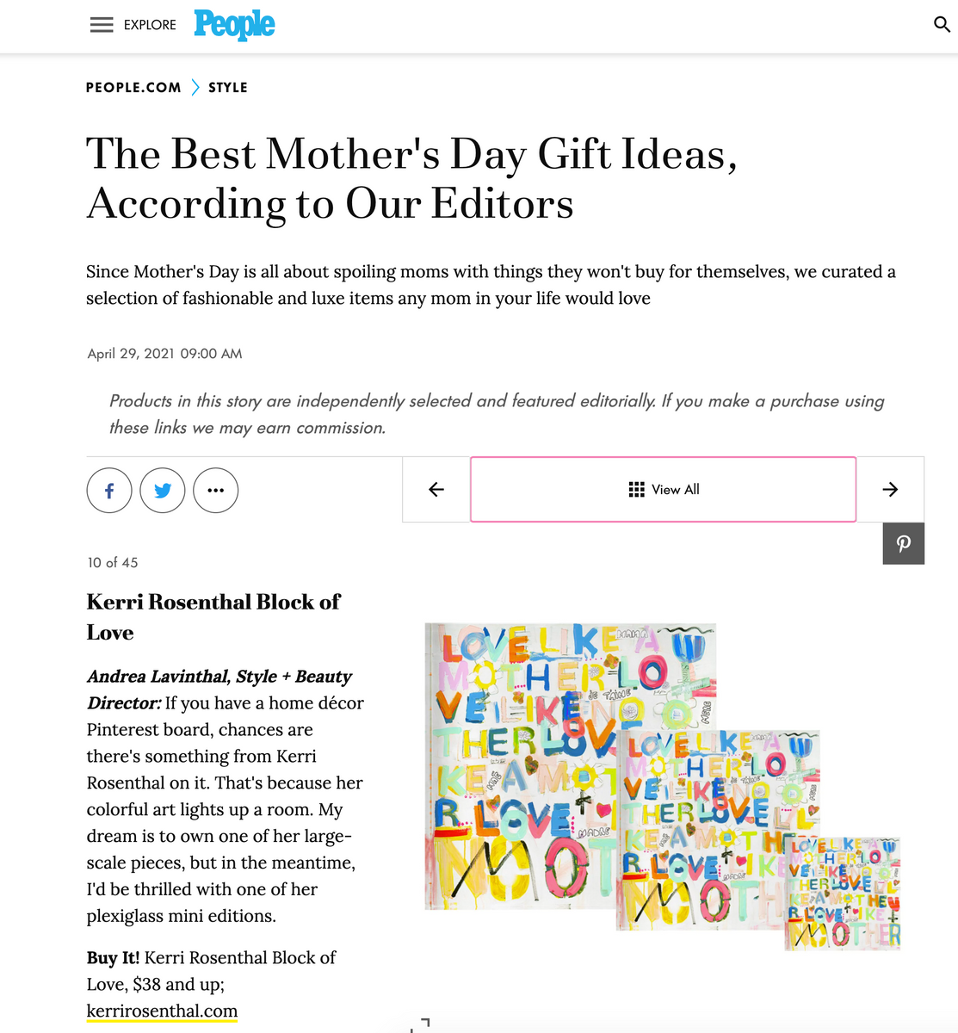
Task: Click the breadcrumb chevron after PEOPLE.COM
Action: [195, 87]
